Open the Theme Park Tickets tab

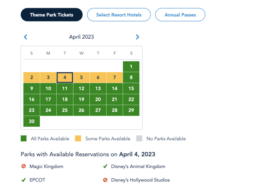pos(51,15)
